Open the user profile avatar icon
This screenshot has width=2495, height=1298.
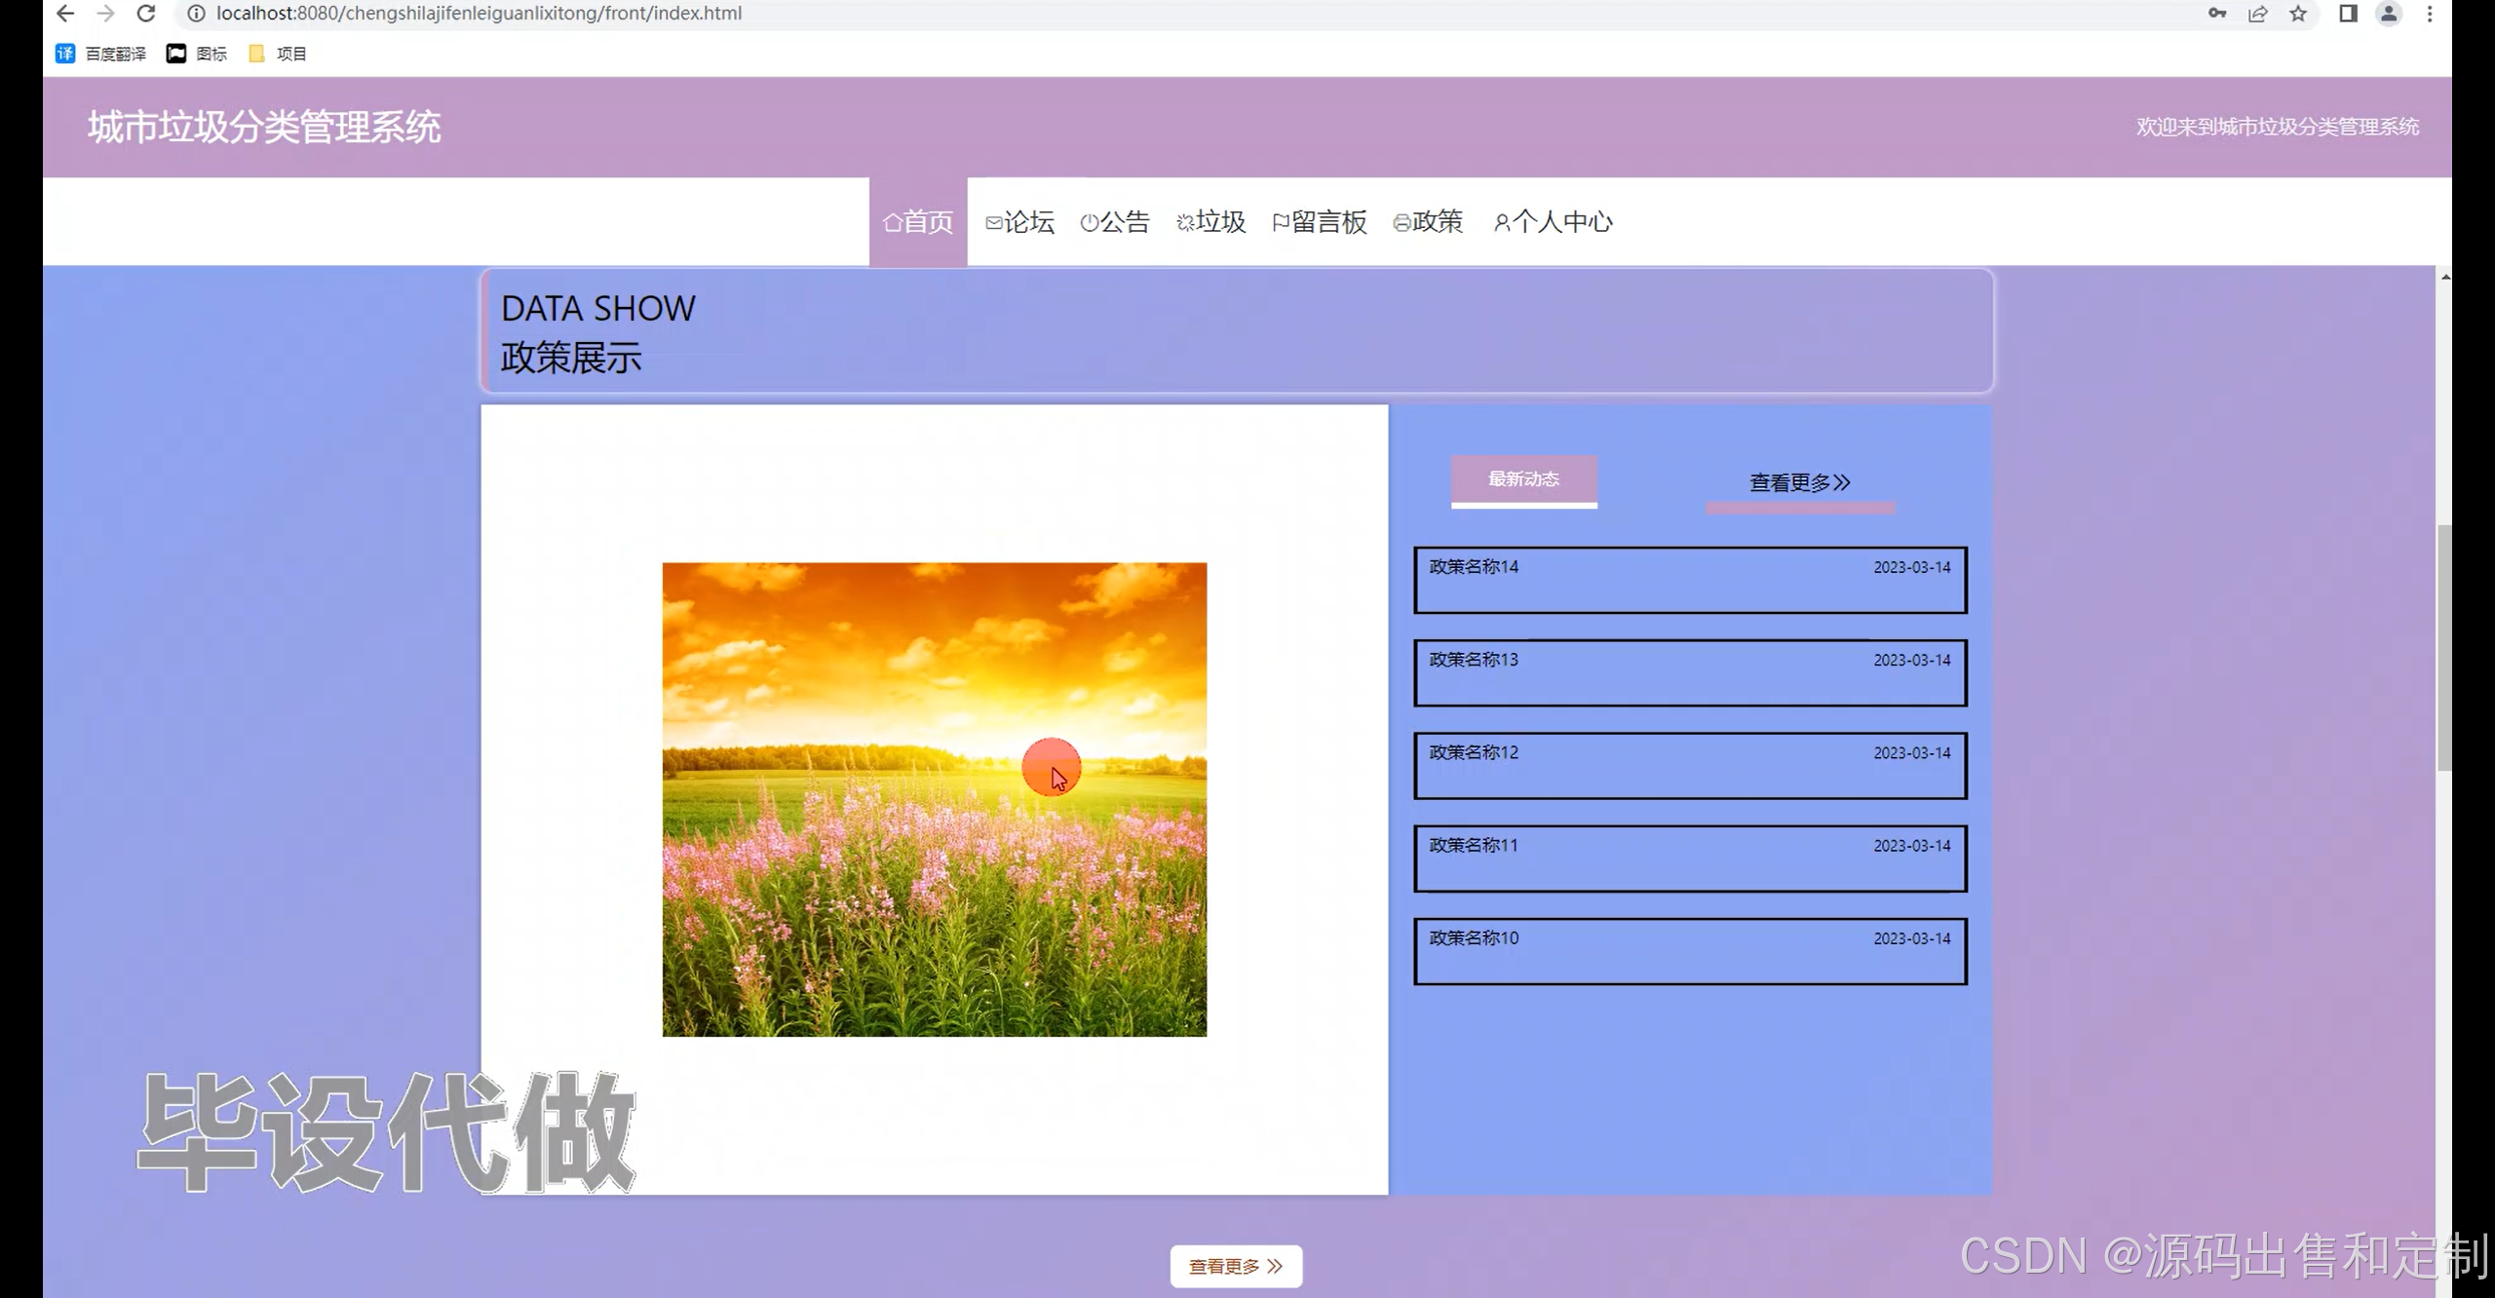point(2389,14)
